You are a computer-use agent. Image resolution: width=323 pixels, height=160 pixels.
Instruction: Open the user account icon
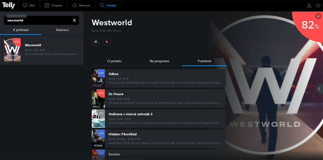coord(309,6)
